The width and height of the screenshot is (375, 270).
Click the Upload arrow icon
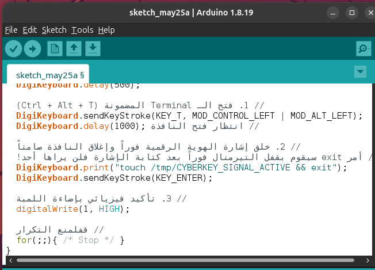click(x=33, y=49)
